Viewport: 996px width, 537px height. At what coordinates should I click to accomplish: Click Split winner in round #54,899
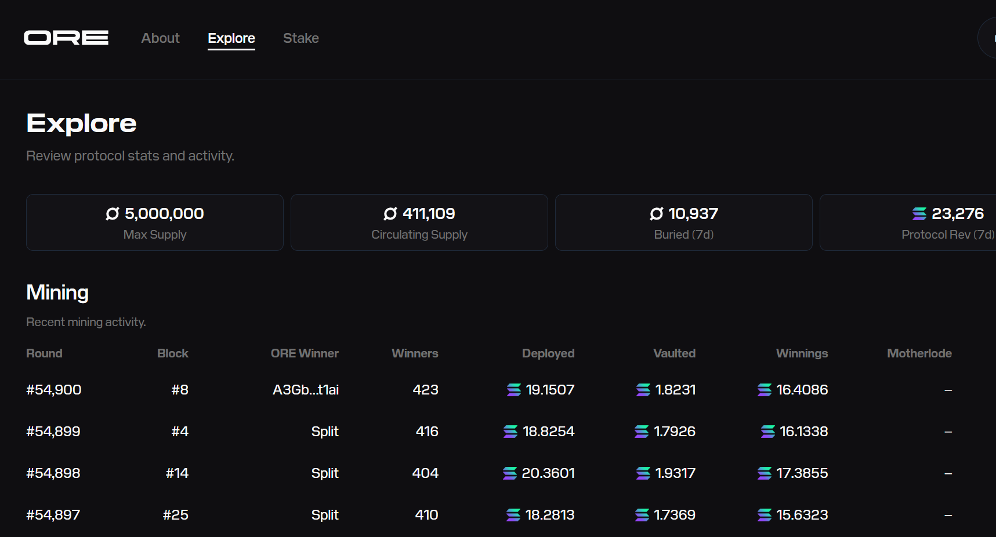click(325, 432)
